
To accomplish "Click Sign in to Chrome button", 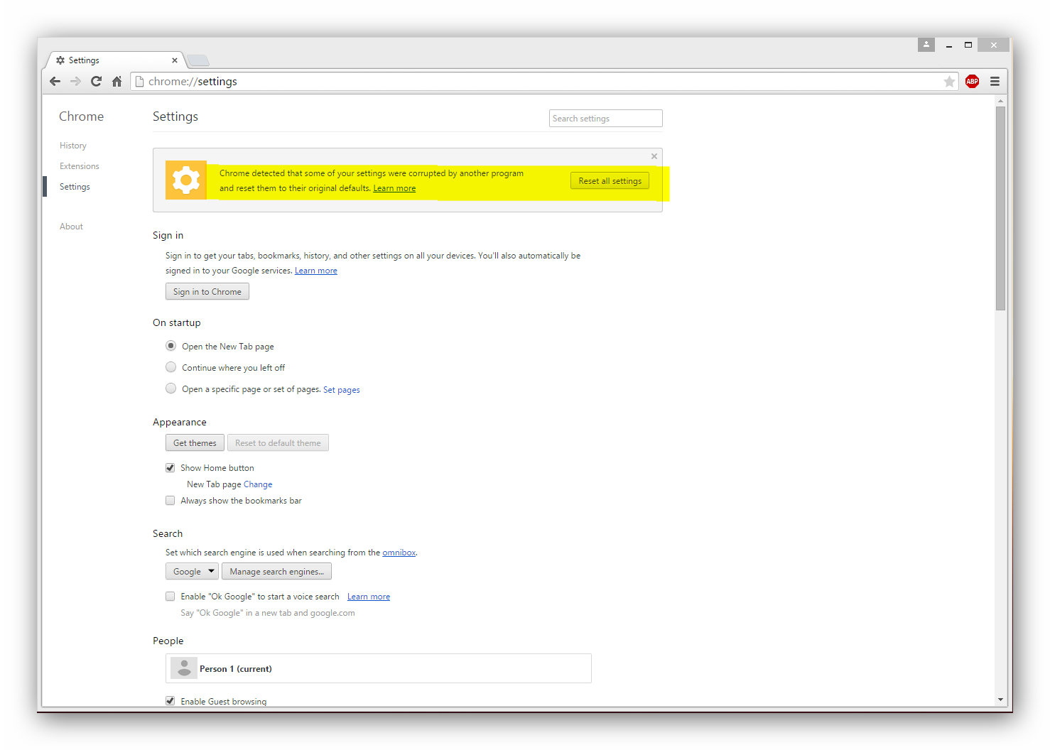I will click(x=207, y=291).
